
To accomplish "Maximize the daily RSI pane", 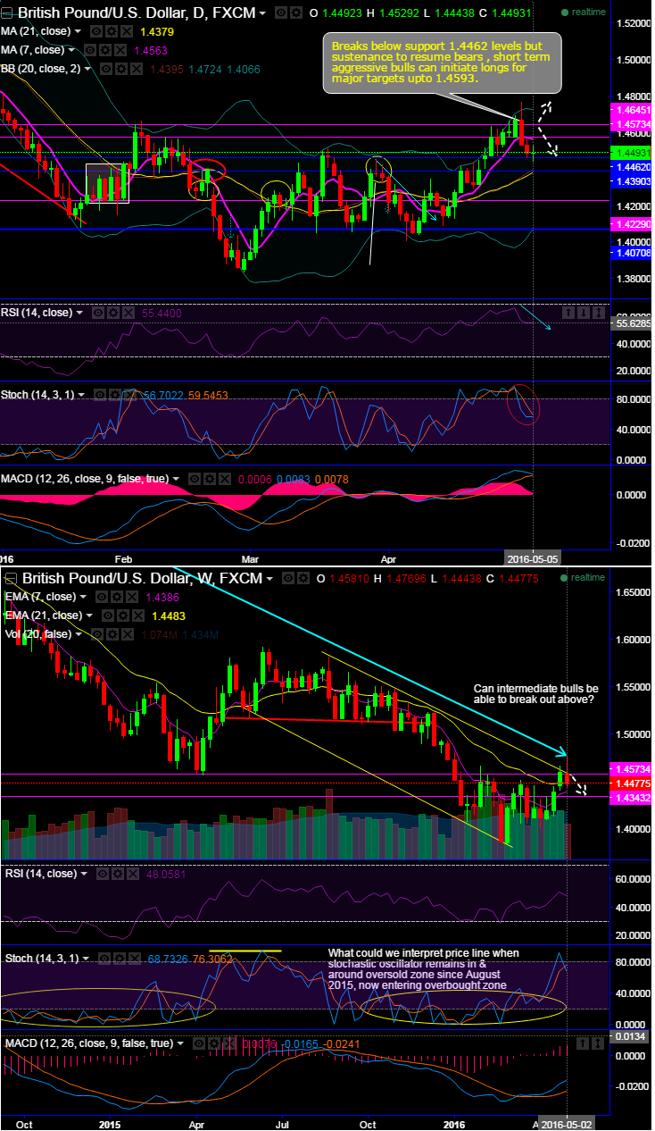I will [x=599, y=313].
